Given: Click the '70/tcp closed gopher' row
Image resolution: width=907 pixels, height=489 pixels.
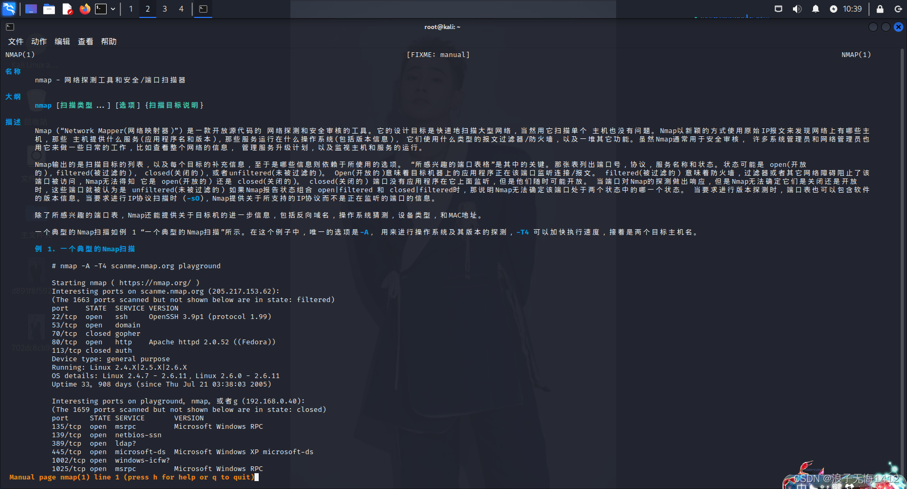Looking at the screenshot, I should pyautogui.click(x=96, y=333).
